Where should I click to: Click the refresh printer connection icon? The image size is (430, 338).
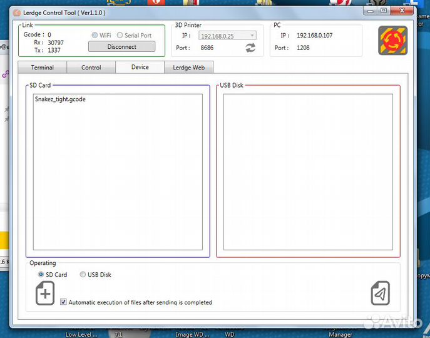pos(250,48)
